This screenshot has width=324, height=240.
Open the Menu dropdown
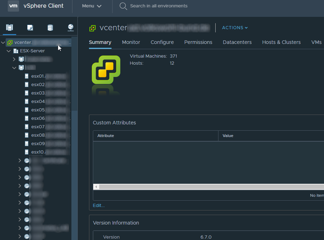[x=91, y=6]
